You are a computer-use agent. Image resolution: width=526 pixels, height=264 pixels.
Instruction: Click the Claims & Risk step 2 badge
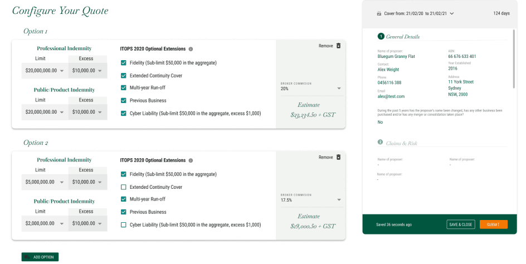(x=381, y=143)
